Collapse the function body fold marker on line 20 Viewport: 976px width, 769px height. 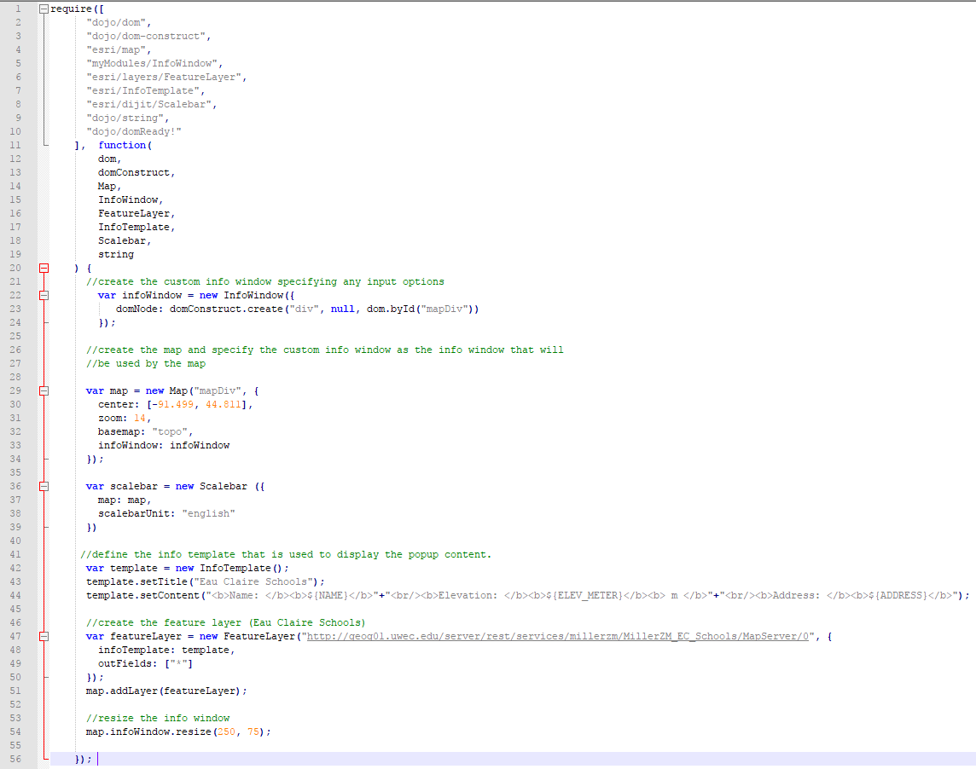(x=44, y=269)
